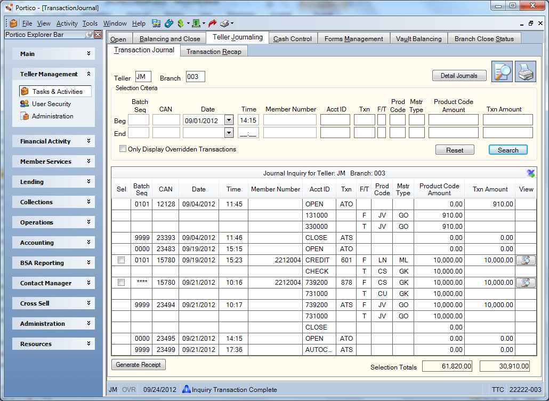The height and width of the screenshot is (401, 549).
Task: Open the Tools menu
Action: point(90,23)
